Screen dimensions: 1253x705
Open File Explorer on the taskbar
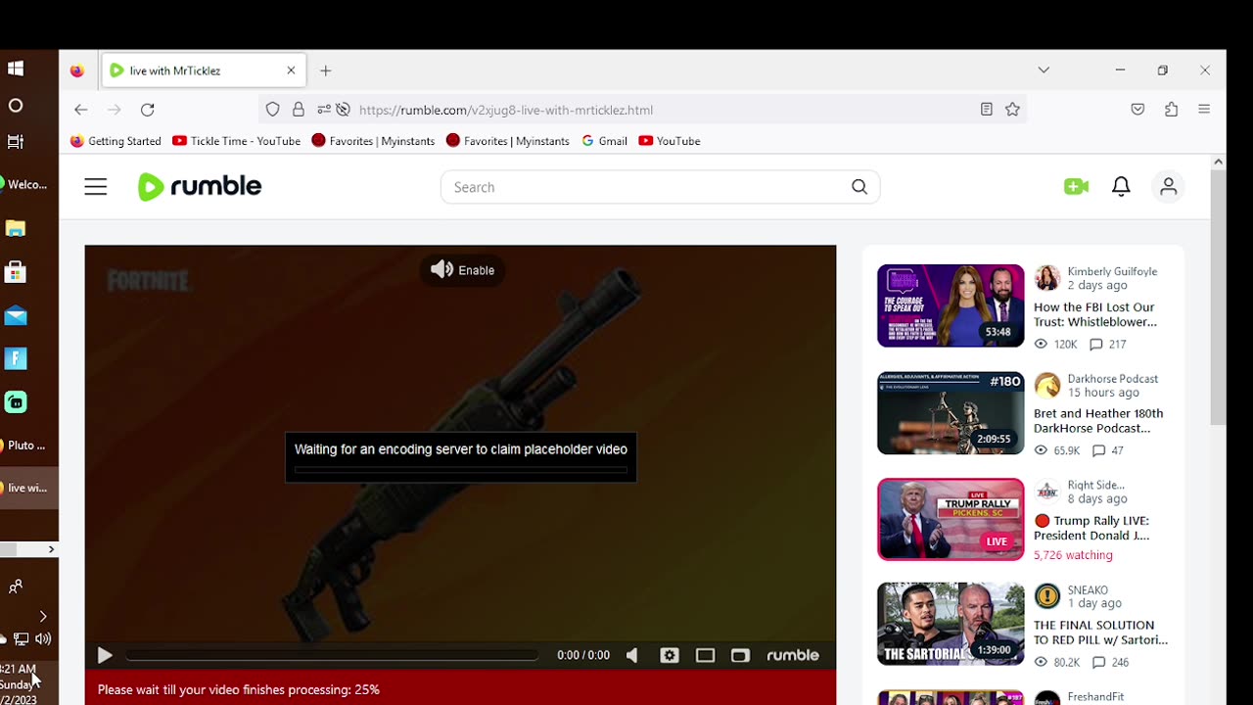16,228
